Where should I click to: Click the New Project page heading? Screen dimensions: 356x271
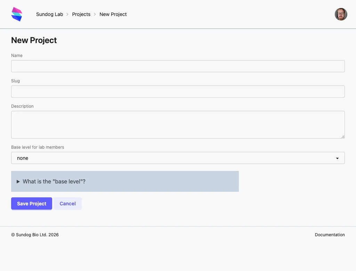pyautogui.click(x=34, y=40)
